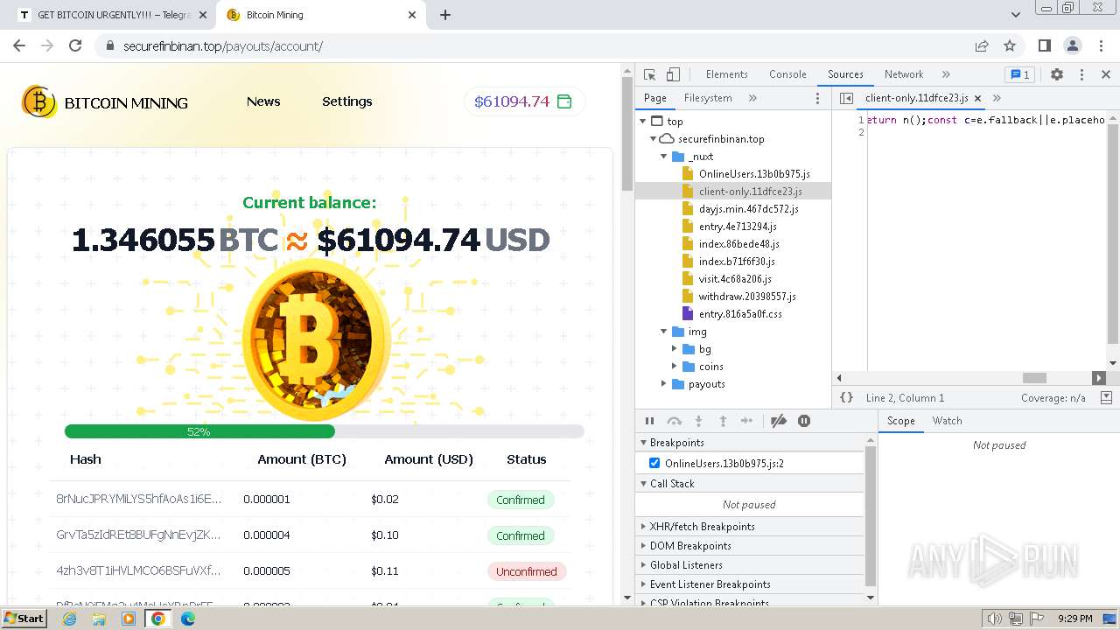
Task: Click the Bitcoin Mining logo
Action: (x=105, y=102)
